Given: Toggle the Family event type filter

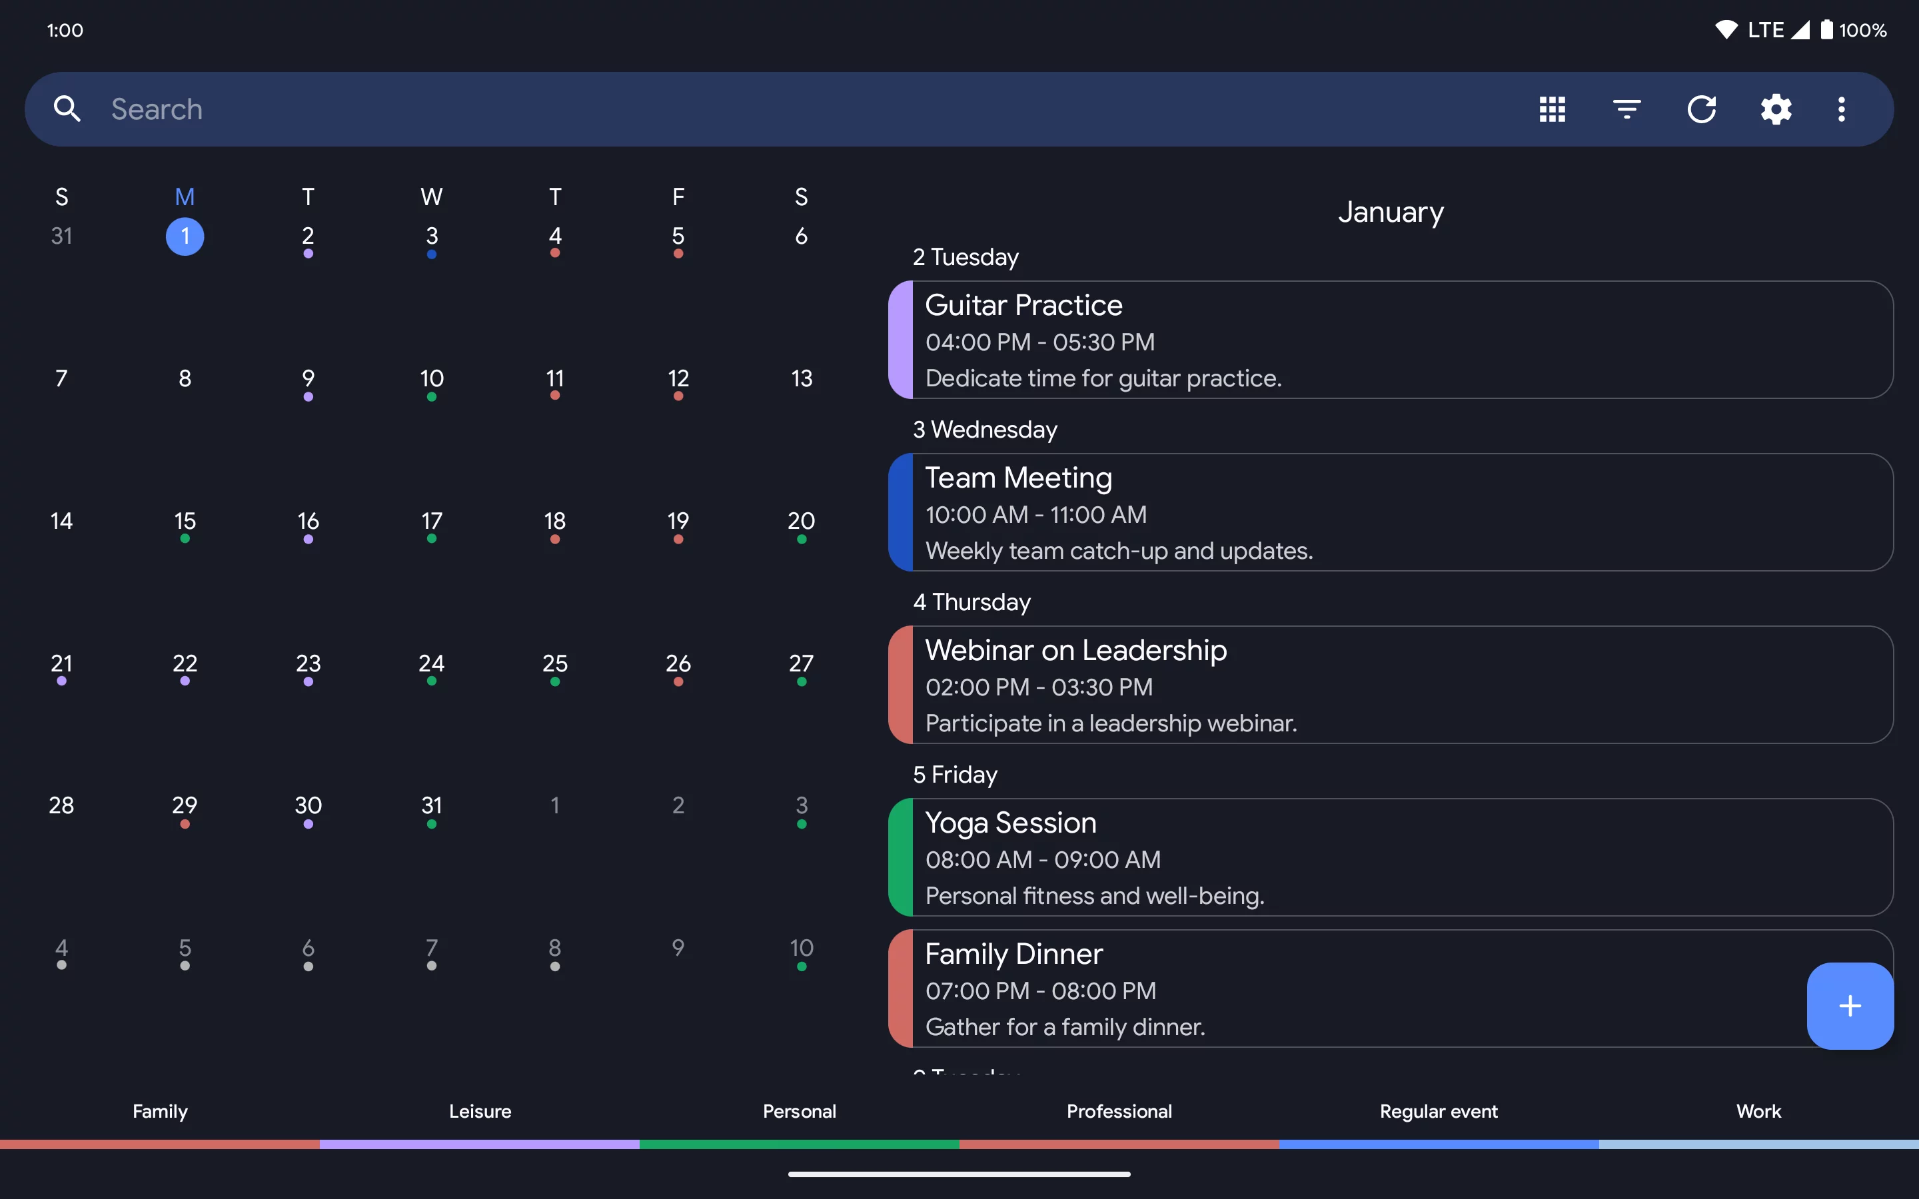Looking at the screenshot, I should [x=159, y=1111].
